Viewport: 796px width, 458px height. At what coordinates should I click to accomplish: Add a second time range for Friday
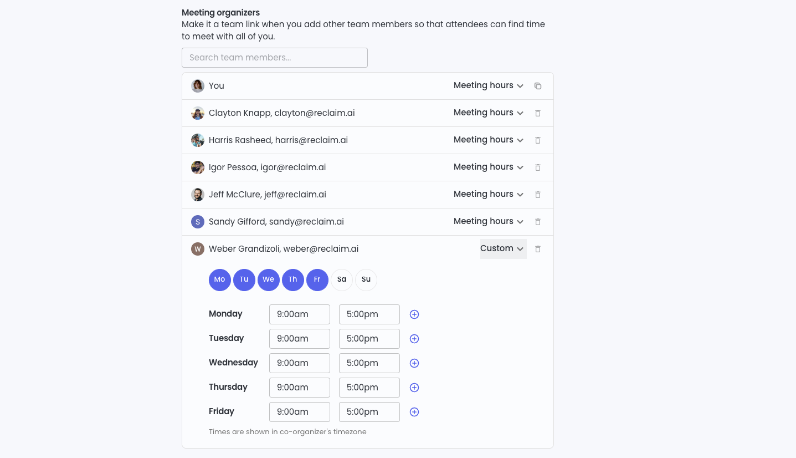point(414,411)
